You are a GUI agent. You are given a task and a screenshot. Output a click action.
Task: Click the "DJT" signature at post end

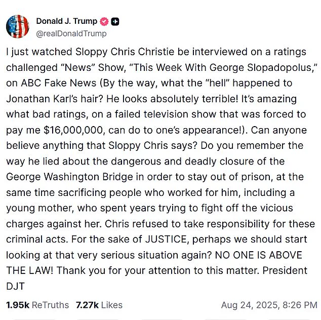point(15,286)
